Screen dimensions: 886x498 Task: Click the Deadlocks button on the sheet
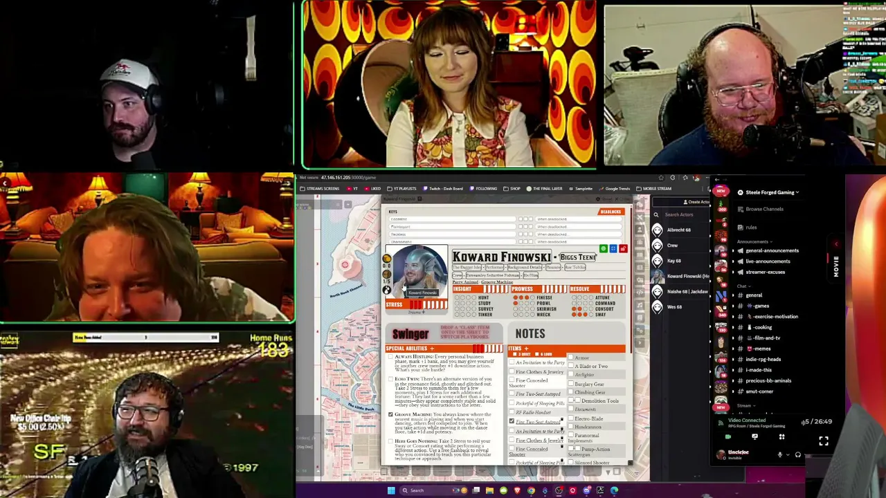(611, 212)
